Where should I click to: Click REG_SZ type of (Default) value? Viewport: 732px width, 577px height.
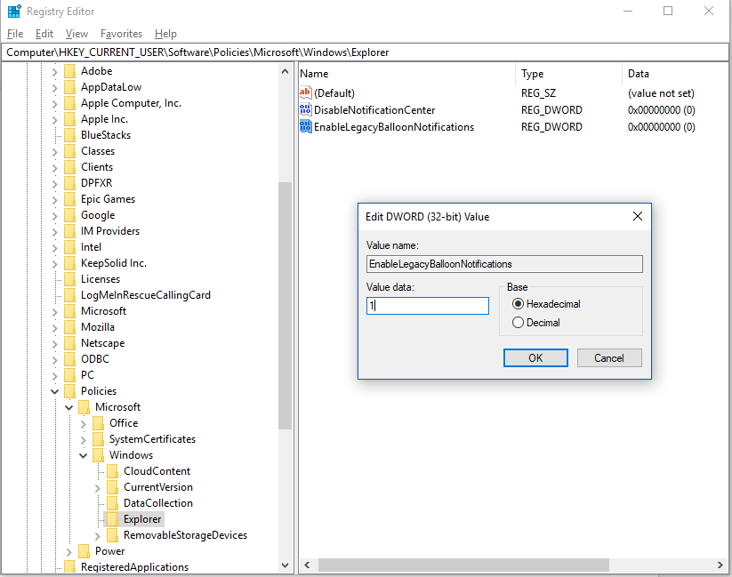tap(539, 92)
